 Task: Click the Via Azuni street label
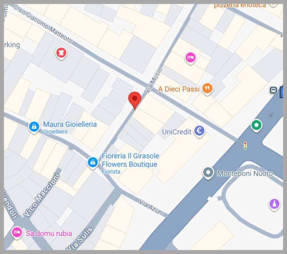151,207
